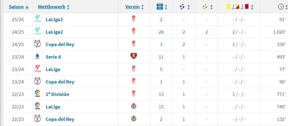Click Granada crest in the 25/26 row
The width and height of the screenshot is (288, 126).
pos(133,19)
